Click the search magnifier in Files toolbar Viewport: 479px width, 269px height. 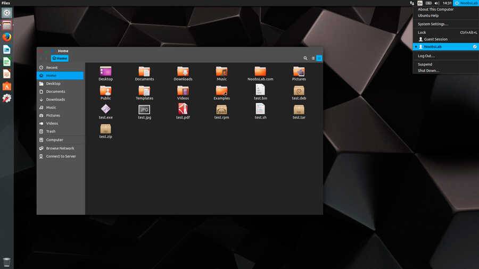305,58
